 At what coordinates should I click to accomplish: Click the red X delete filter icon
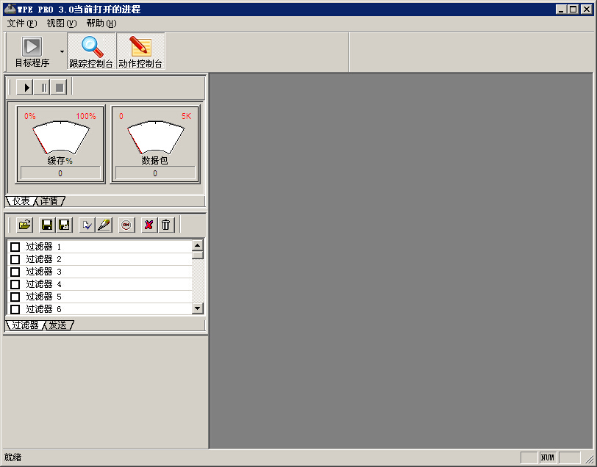point(149,225)
